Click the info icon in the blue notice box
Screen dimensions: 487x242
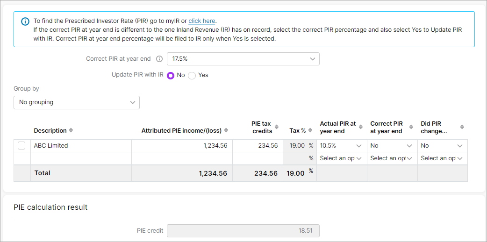tap(25, 21)
